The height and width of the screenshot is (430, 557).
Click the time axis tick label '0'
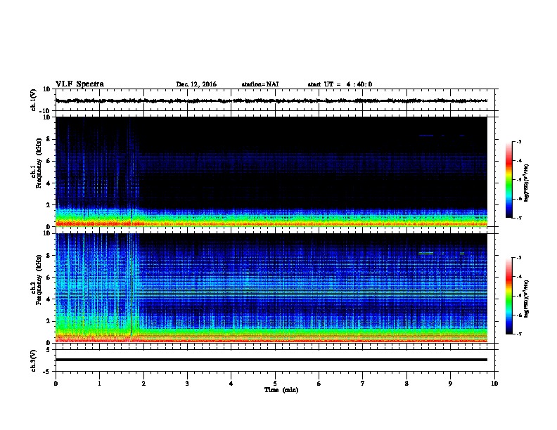(x=56, y=383)
